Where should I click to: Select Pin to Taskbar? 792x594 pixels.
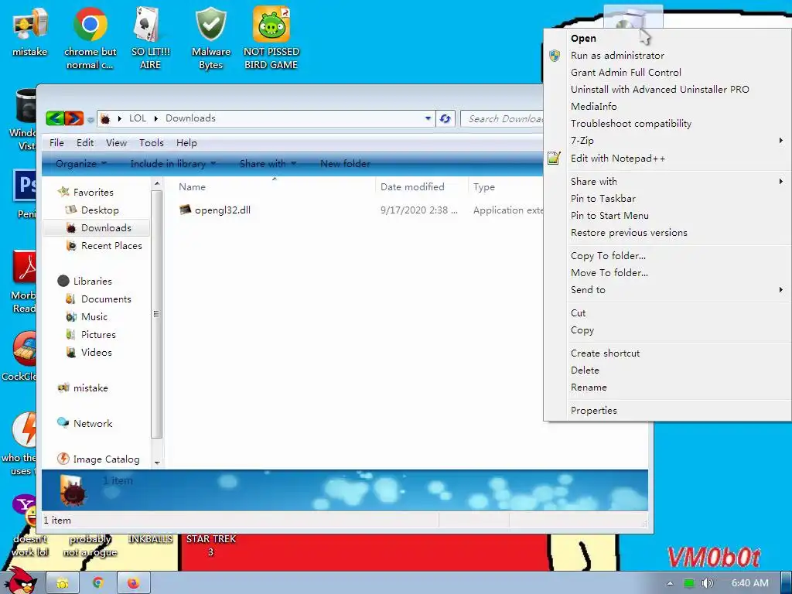pos(667,199)
